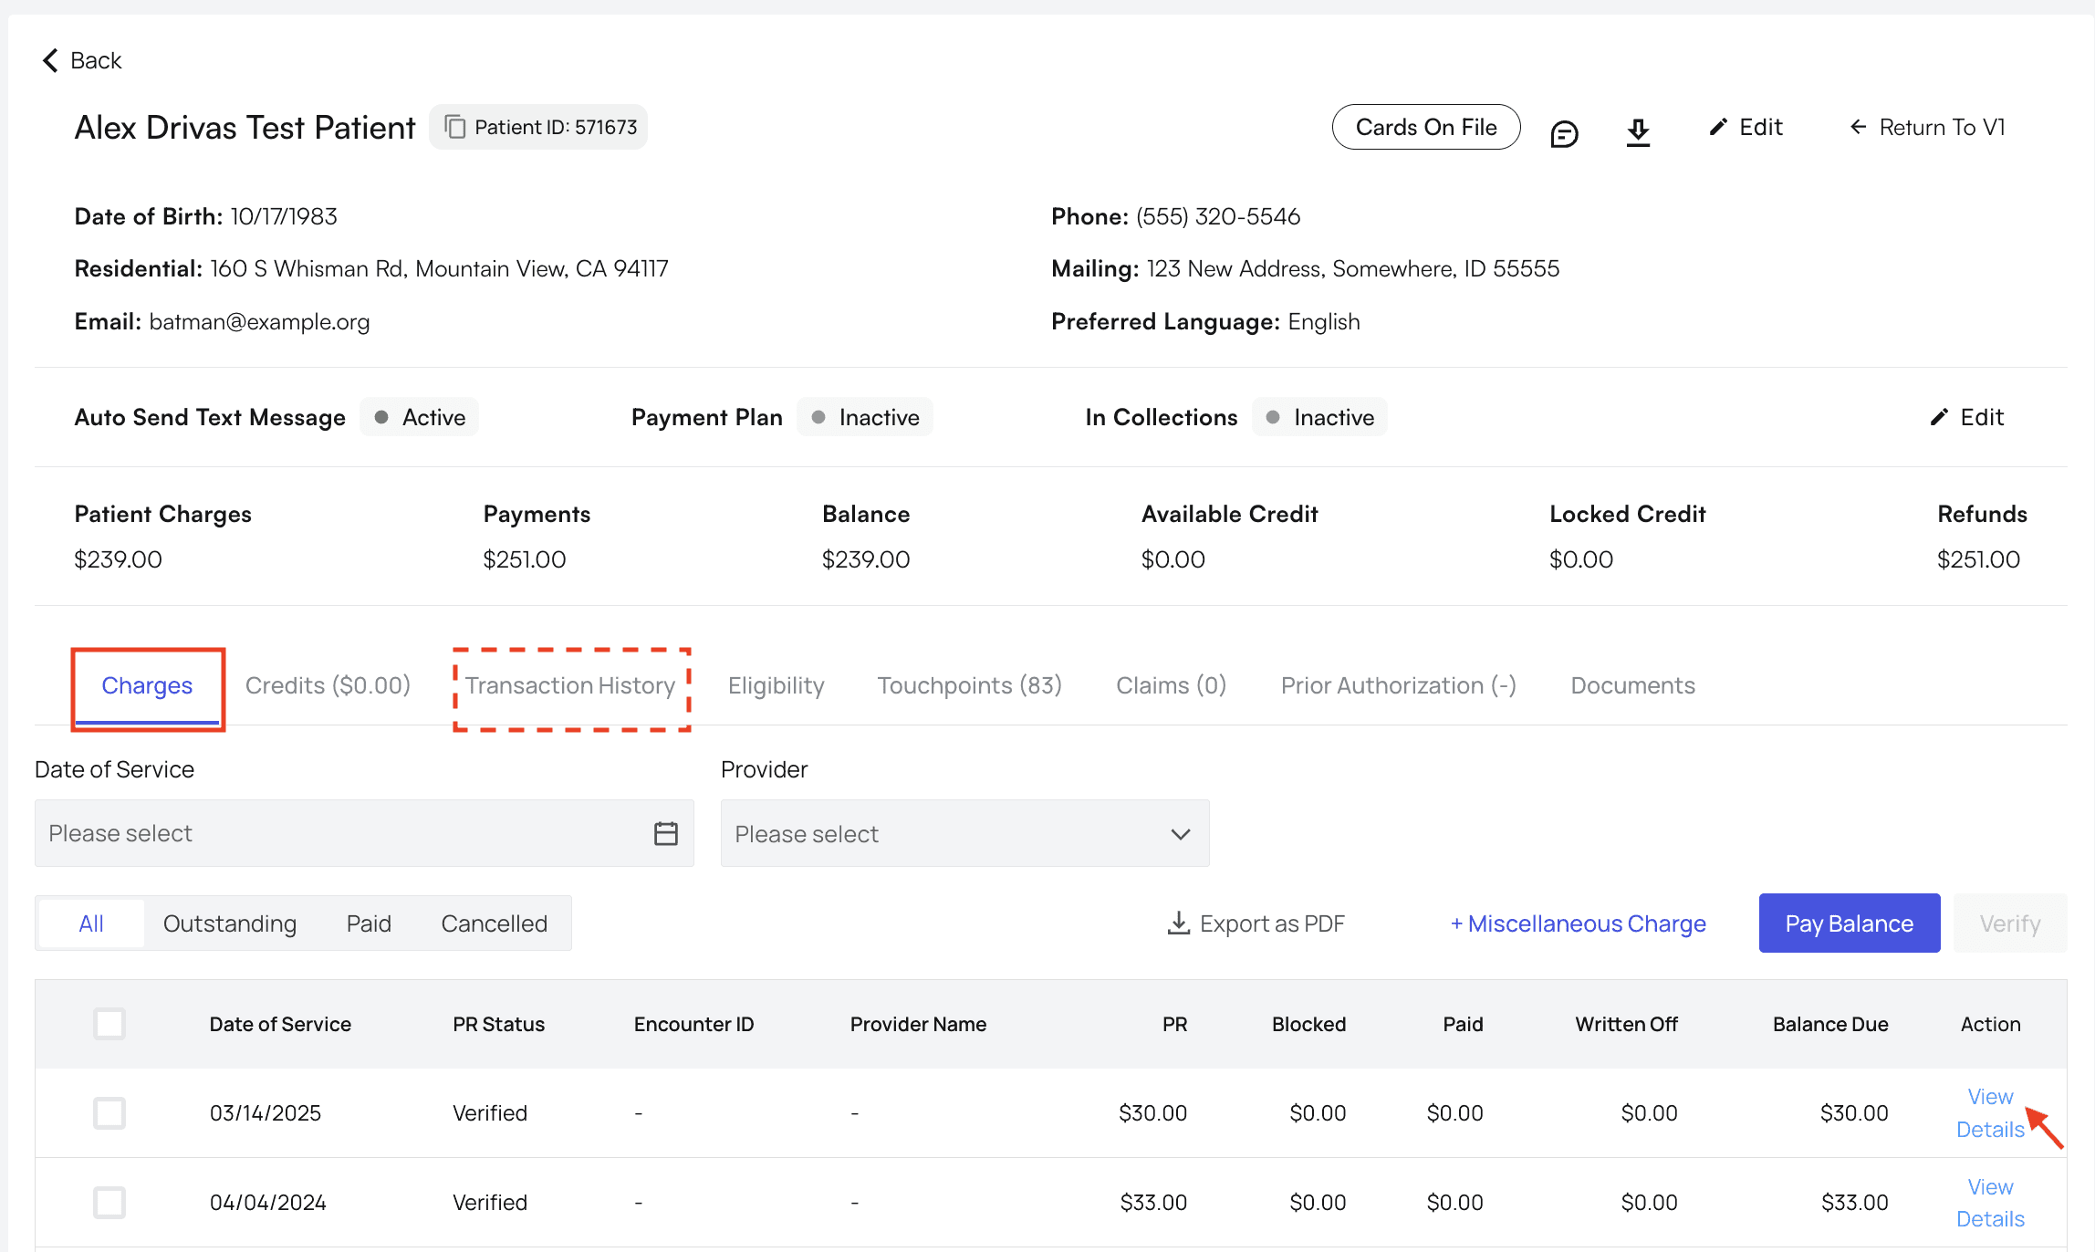2095x1252 pixels.
Task: Open the Date of Service calendar icon
Action: [x=666, y=833]
